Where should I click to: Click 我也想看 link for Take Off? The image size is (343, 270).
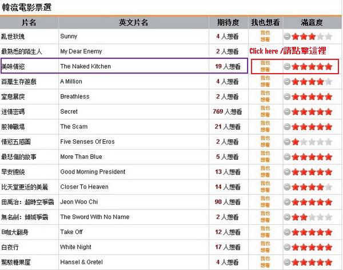[265, 232]
